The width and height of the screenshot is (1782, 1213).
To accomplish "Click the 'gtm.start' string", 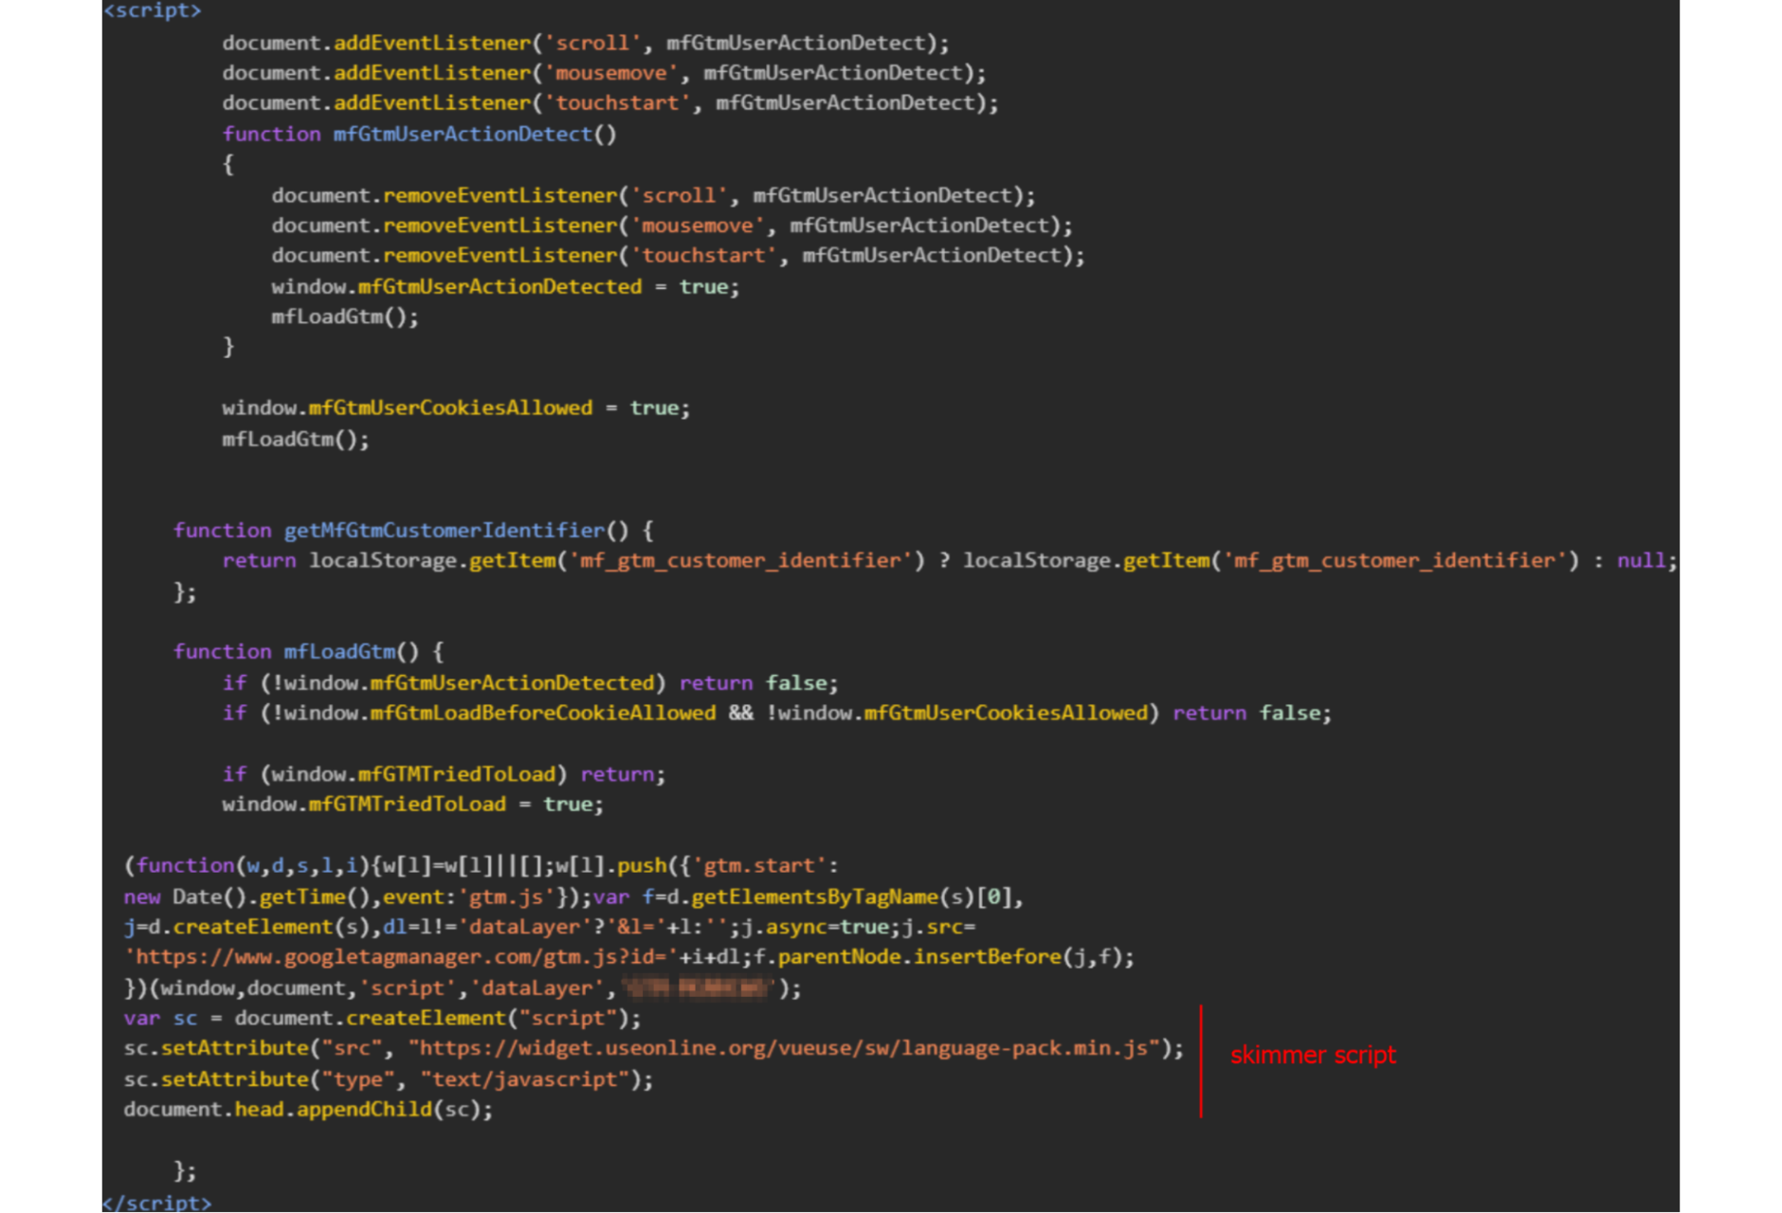I will (759, 865).
